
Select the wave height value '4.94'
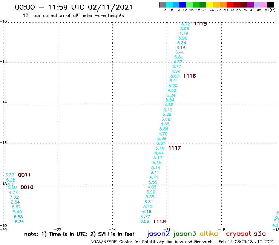point(176,71)
